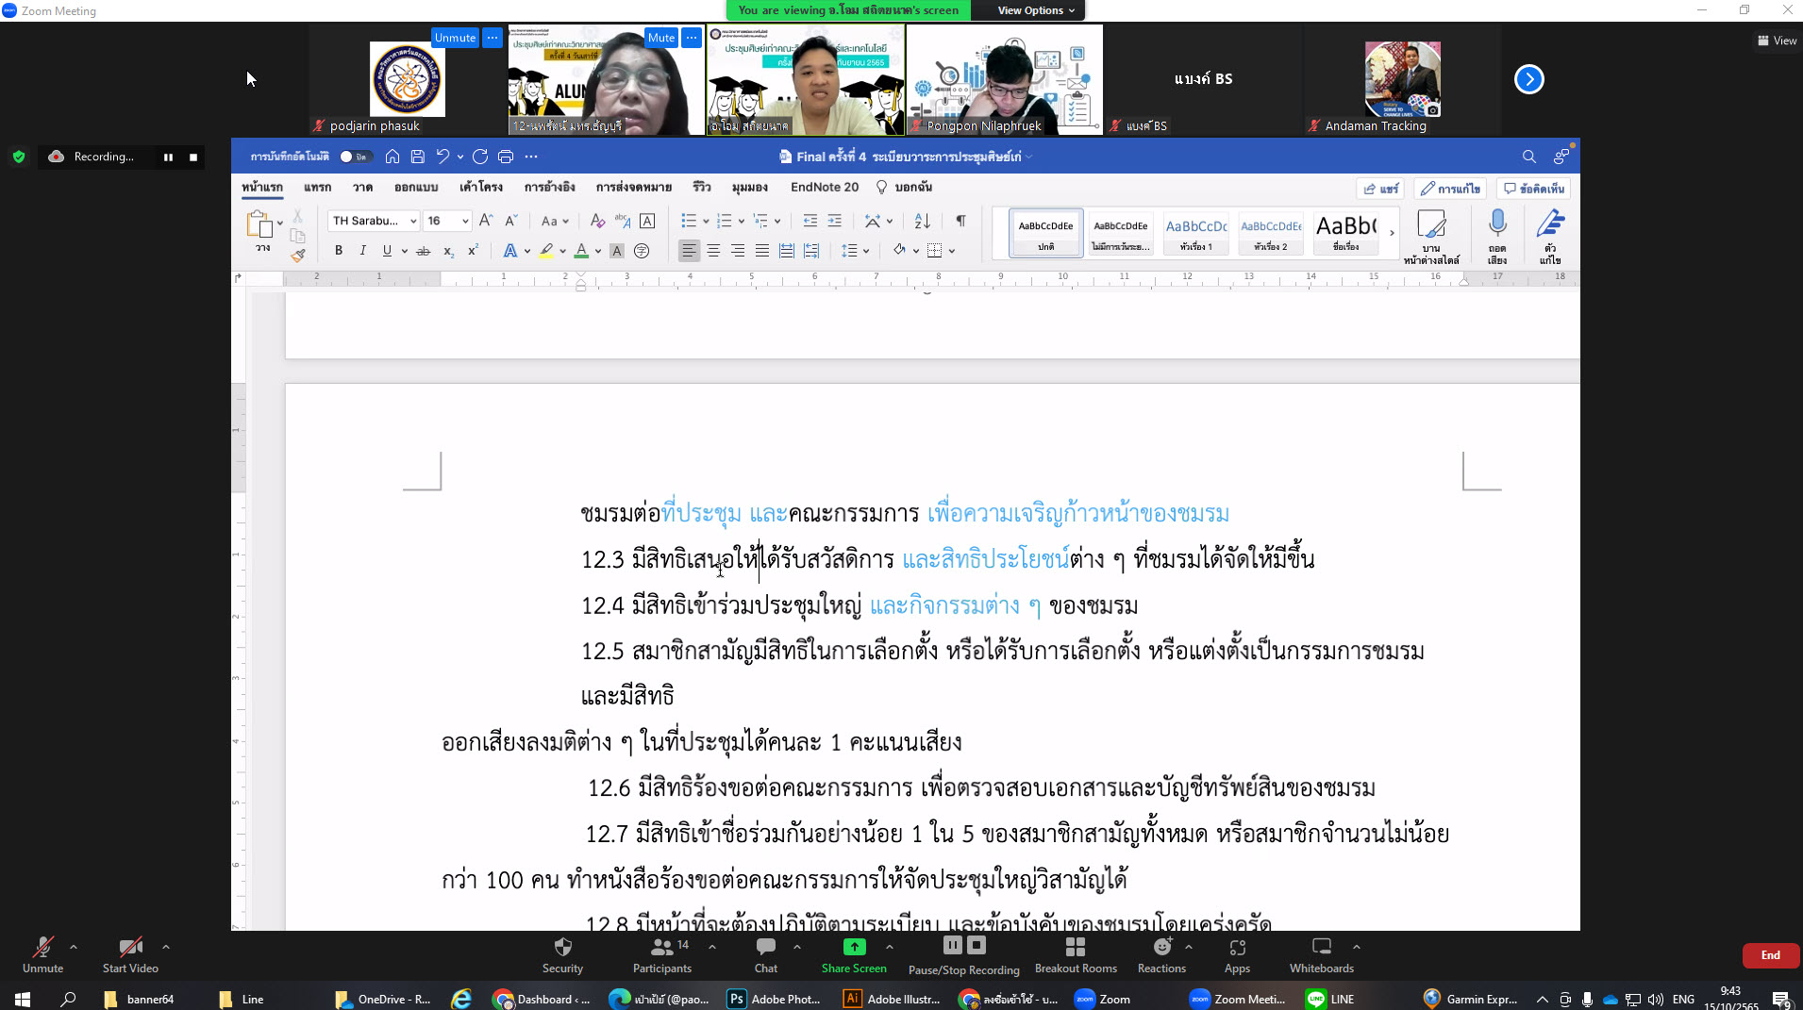This screenshot has width=1803, height=1010.
Task: Start Dictate with the microphone icon
Action: point(1497,236)
